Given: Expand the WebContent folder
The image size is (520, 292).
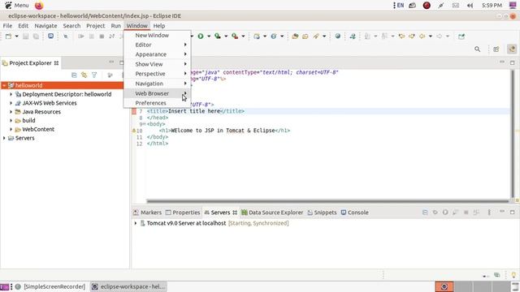Looking at the screenshot, I should [11, 130].
